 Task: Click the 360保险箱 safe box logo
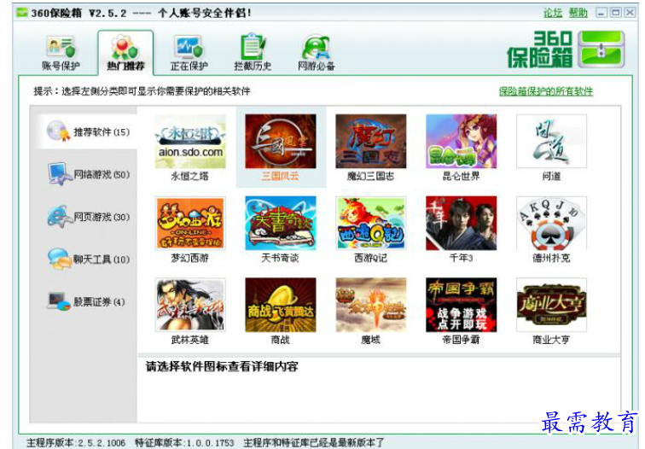[601, 50]
